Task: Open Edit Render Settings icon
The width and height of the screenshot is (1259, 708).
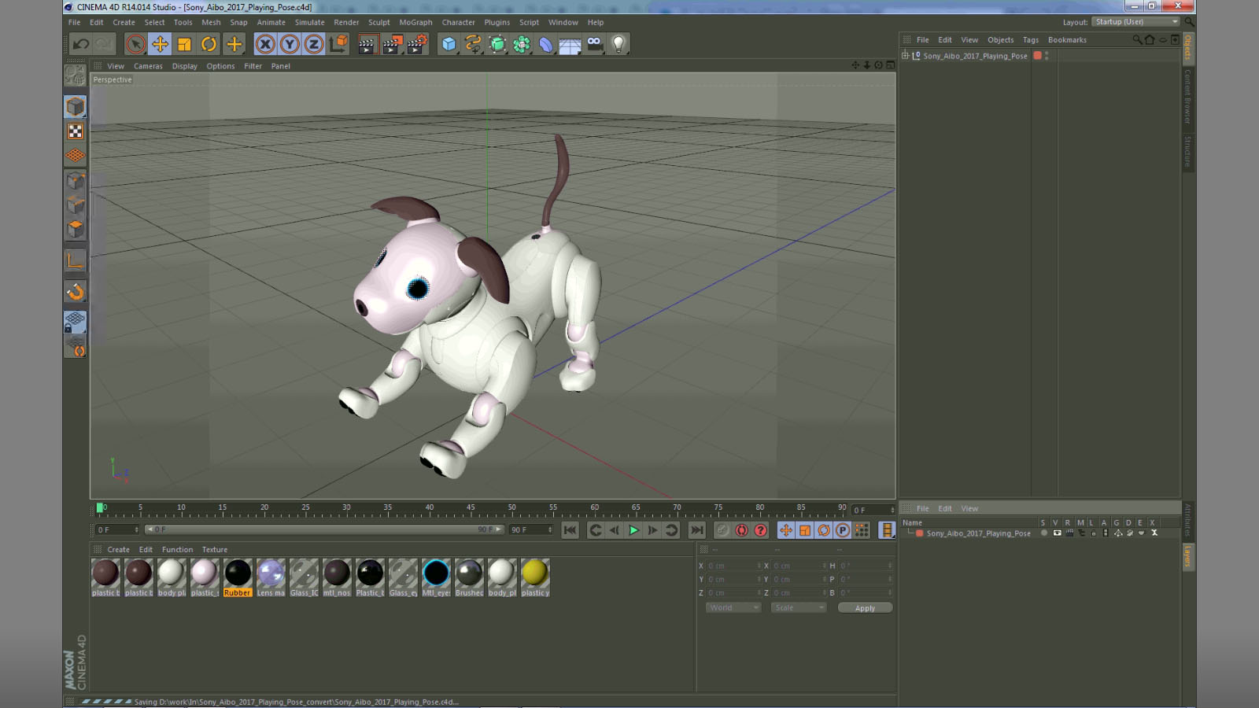Action: pyautogui.click(x=417, y=44)
